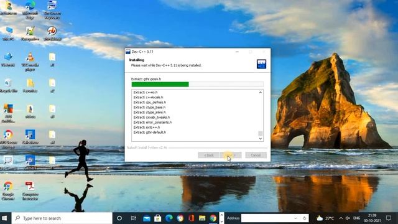Click the scrollbar thumb in the extract log

pyautogui.click(x=260, y=133)
